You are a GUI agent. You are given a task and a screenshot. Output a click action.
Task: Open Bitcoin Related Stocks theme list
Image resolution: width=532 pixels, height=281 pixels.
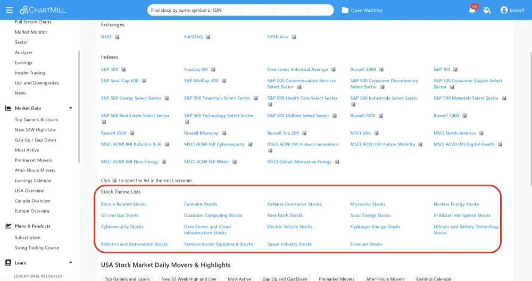(x=123, y=204)
